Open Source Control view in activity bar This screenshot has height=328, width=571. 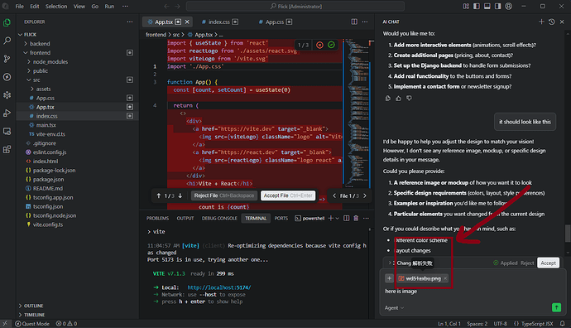tap(7, 59)
